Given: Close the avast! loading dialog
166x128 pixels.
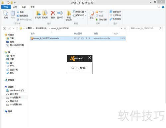Looking at the screenshot, I should 90,57.
